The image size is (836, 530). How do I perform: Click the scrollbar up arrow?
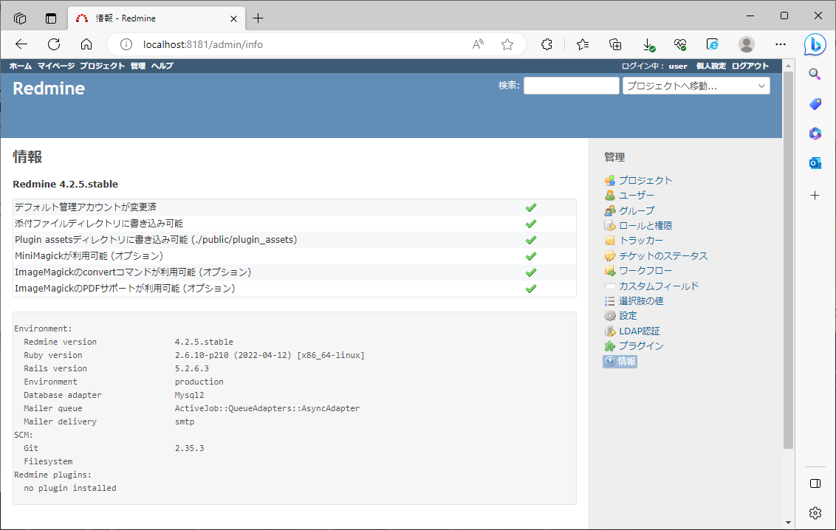pos(788,66)
